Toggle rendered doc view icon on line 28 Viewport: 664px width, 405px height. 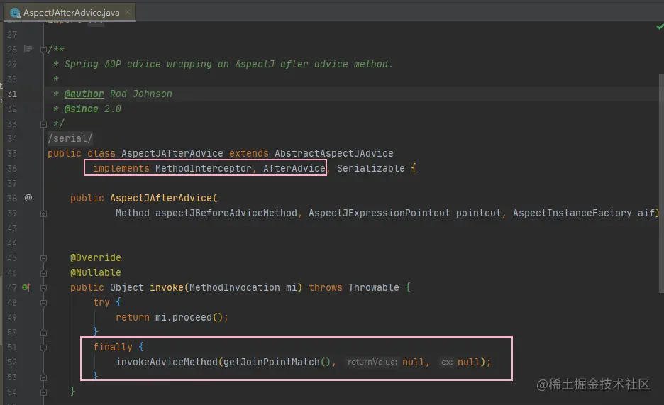point(28,49)
